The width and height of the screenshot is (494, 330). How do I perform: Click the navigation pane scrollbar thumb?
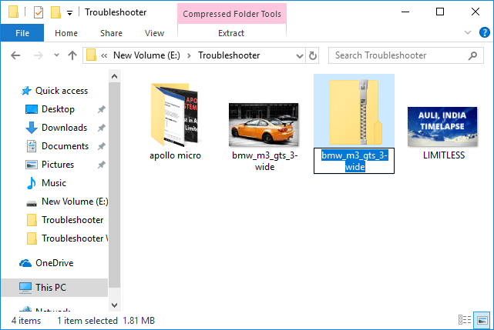(x=114, y=185)
